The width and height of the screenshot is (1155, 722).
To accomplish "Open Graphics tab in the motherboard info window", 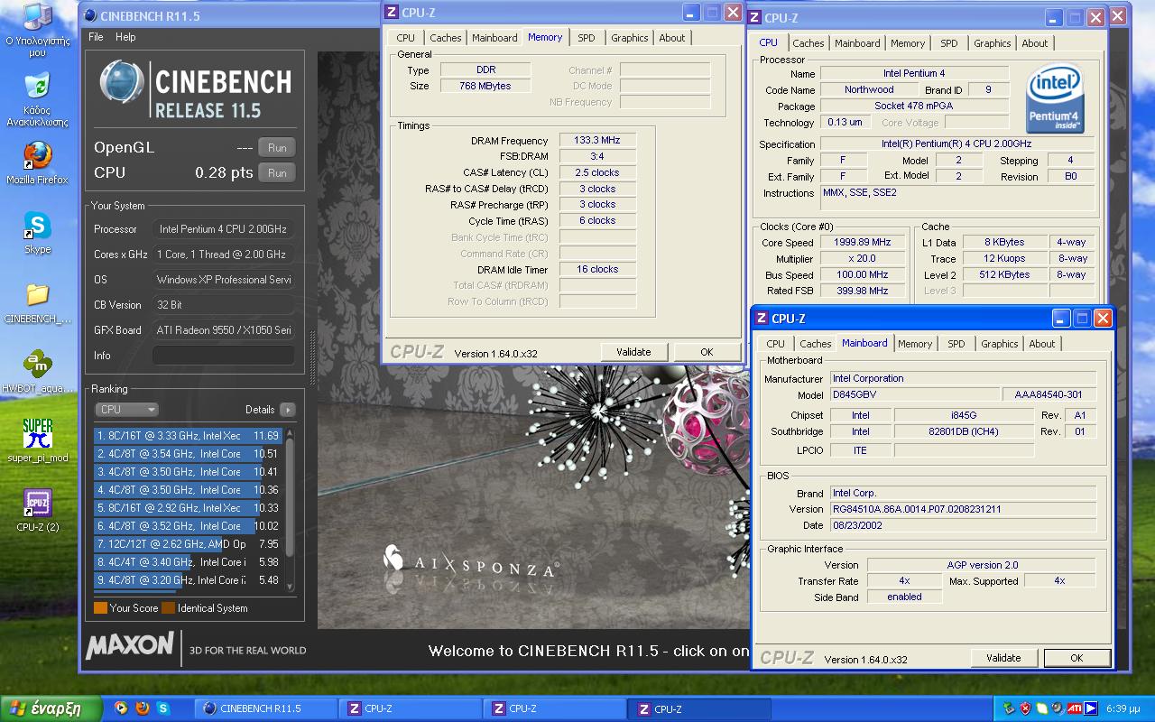I will (1000, 344).
